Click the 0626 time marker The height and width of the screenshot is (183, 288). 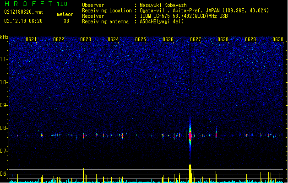click(x=168, y=39)
